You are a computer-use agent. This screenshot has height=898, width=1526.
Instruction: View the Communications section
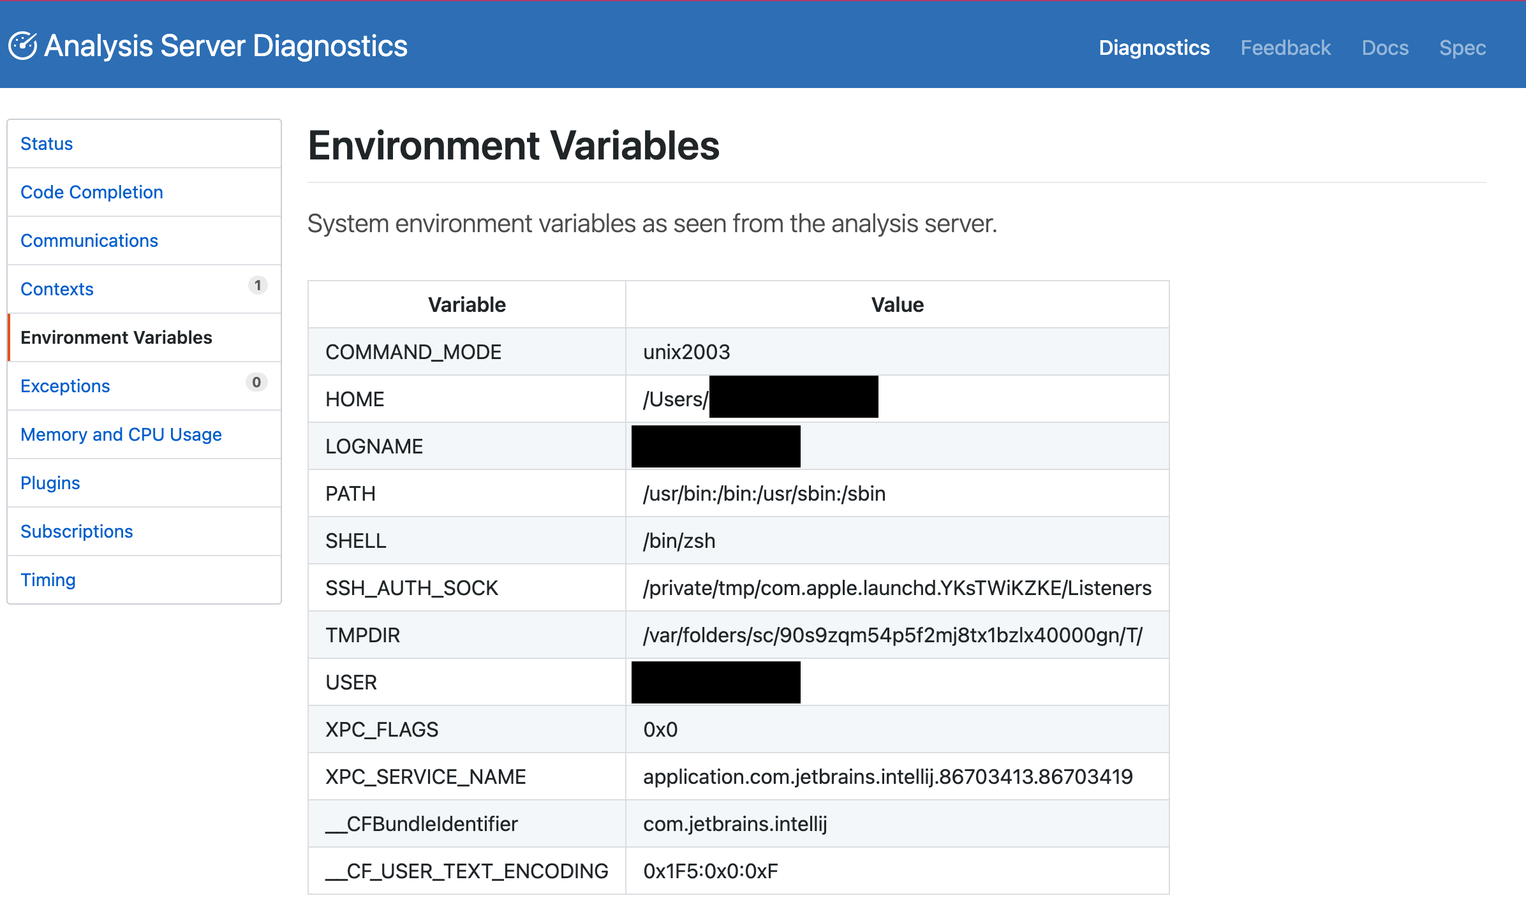[x=89, y=240]
